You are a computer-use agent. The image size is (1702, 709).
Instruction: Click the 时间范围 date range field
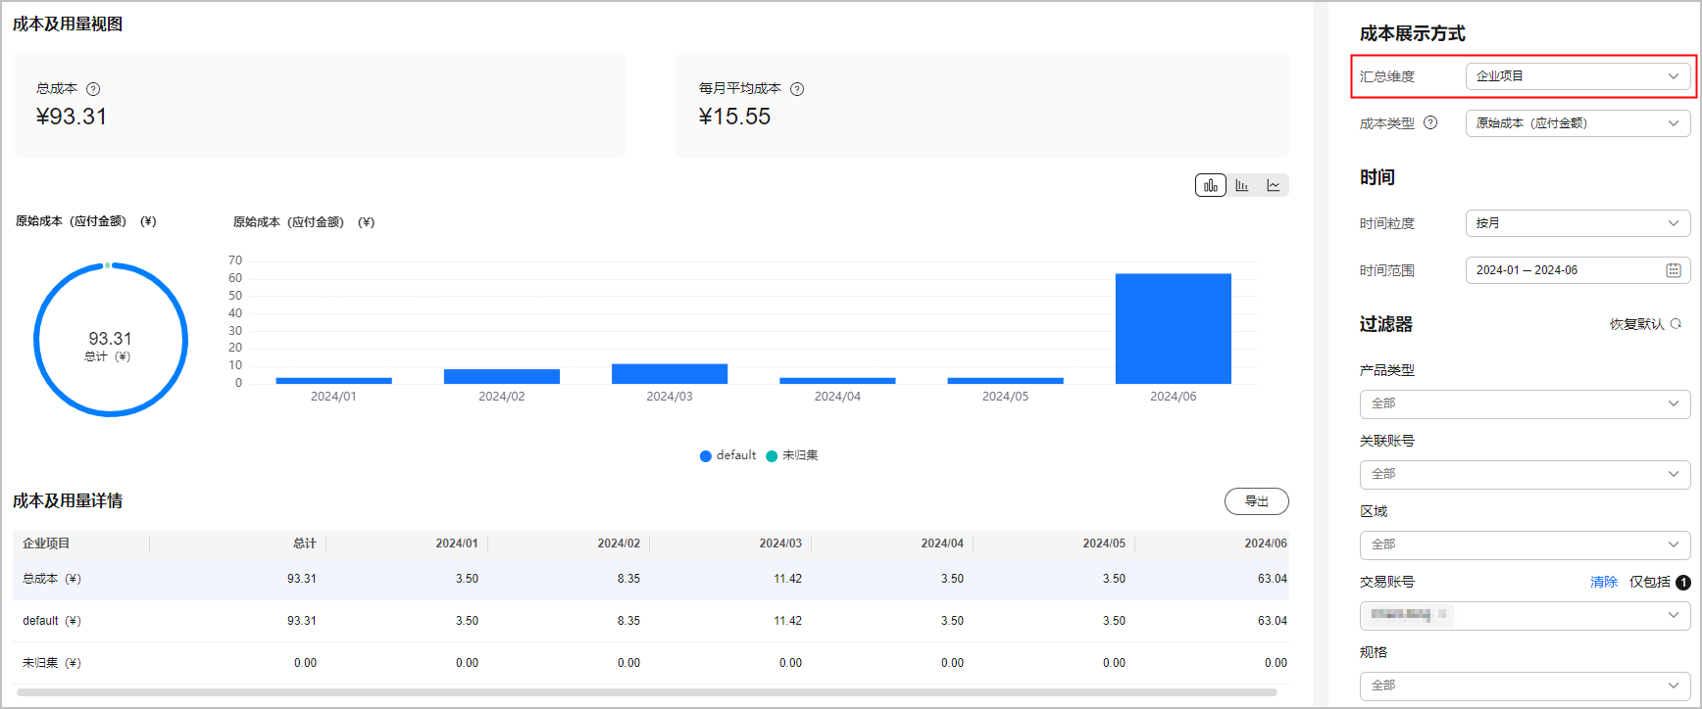[x=1577, y=270]
